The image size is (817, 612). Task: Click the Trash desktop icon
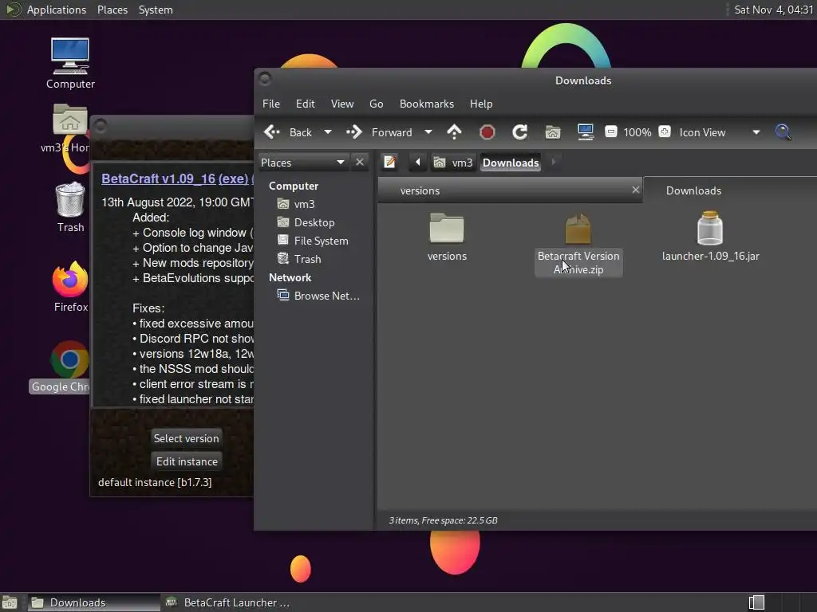pyautogui.click(x=70, y=207)
